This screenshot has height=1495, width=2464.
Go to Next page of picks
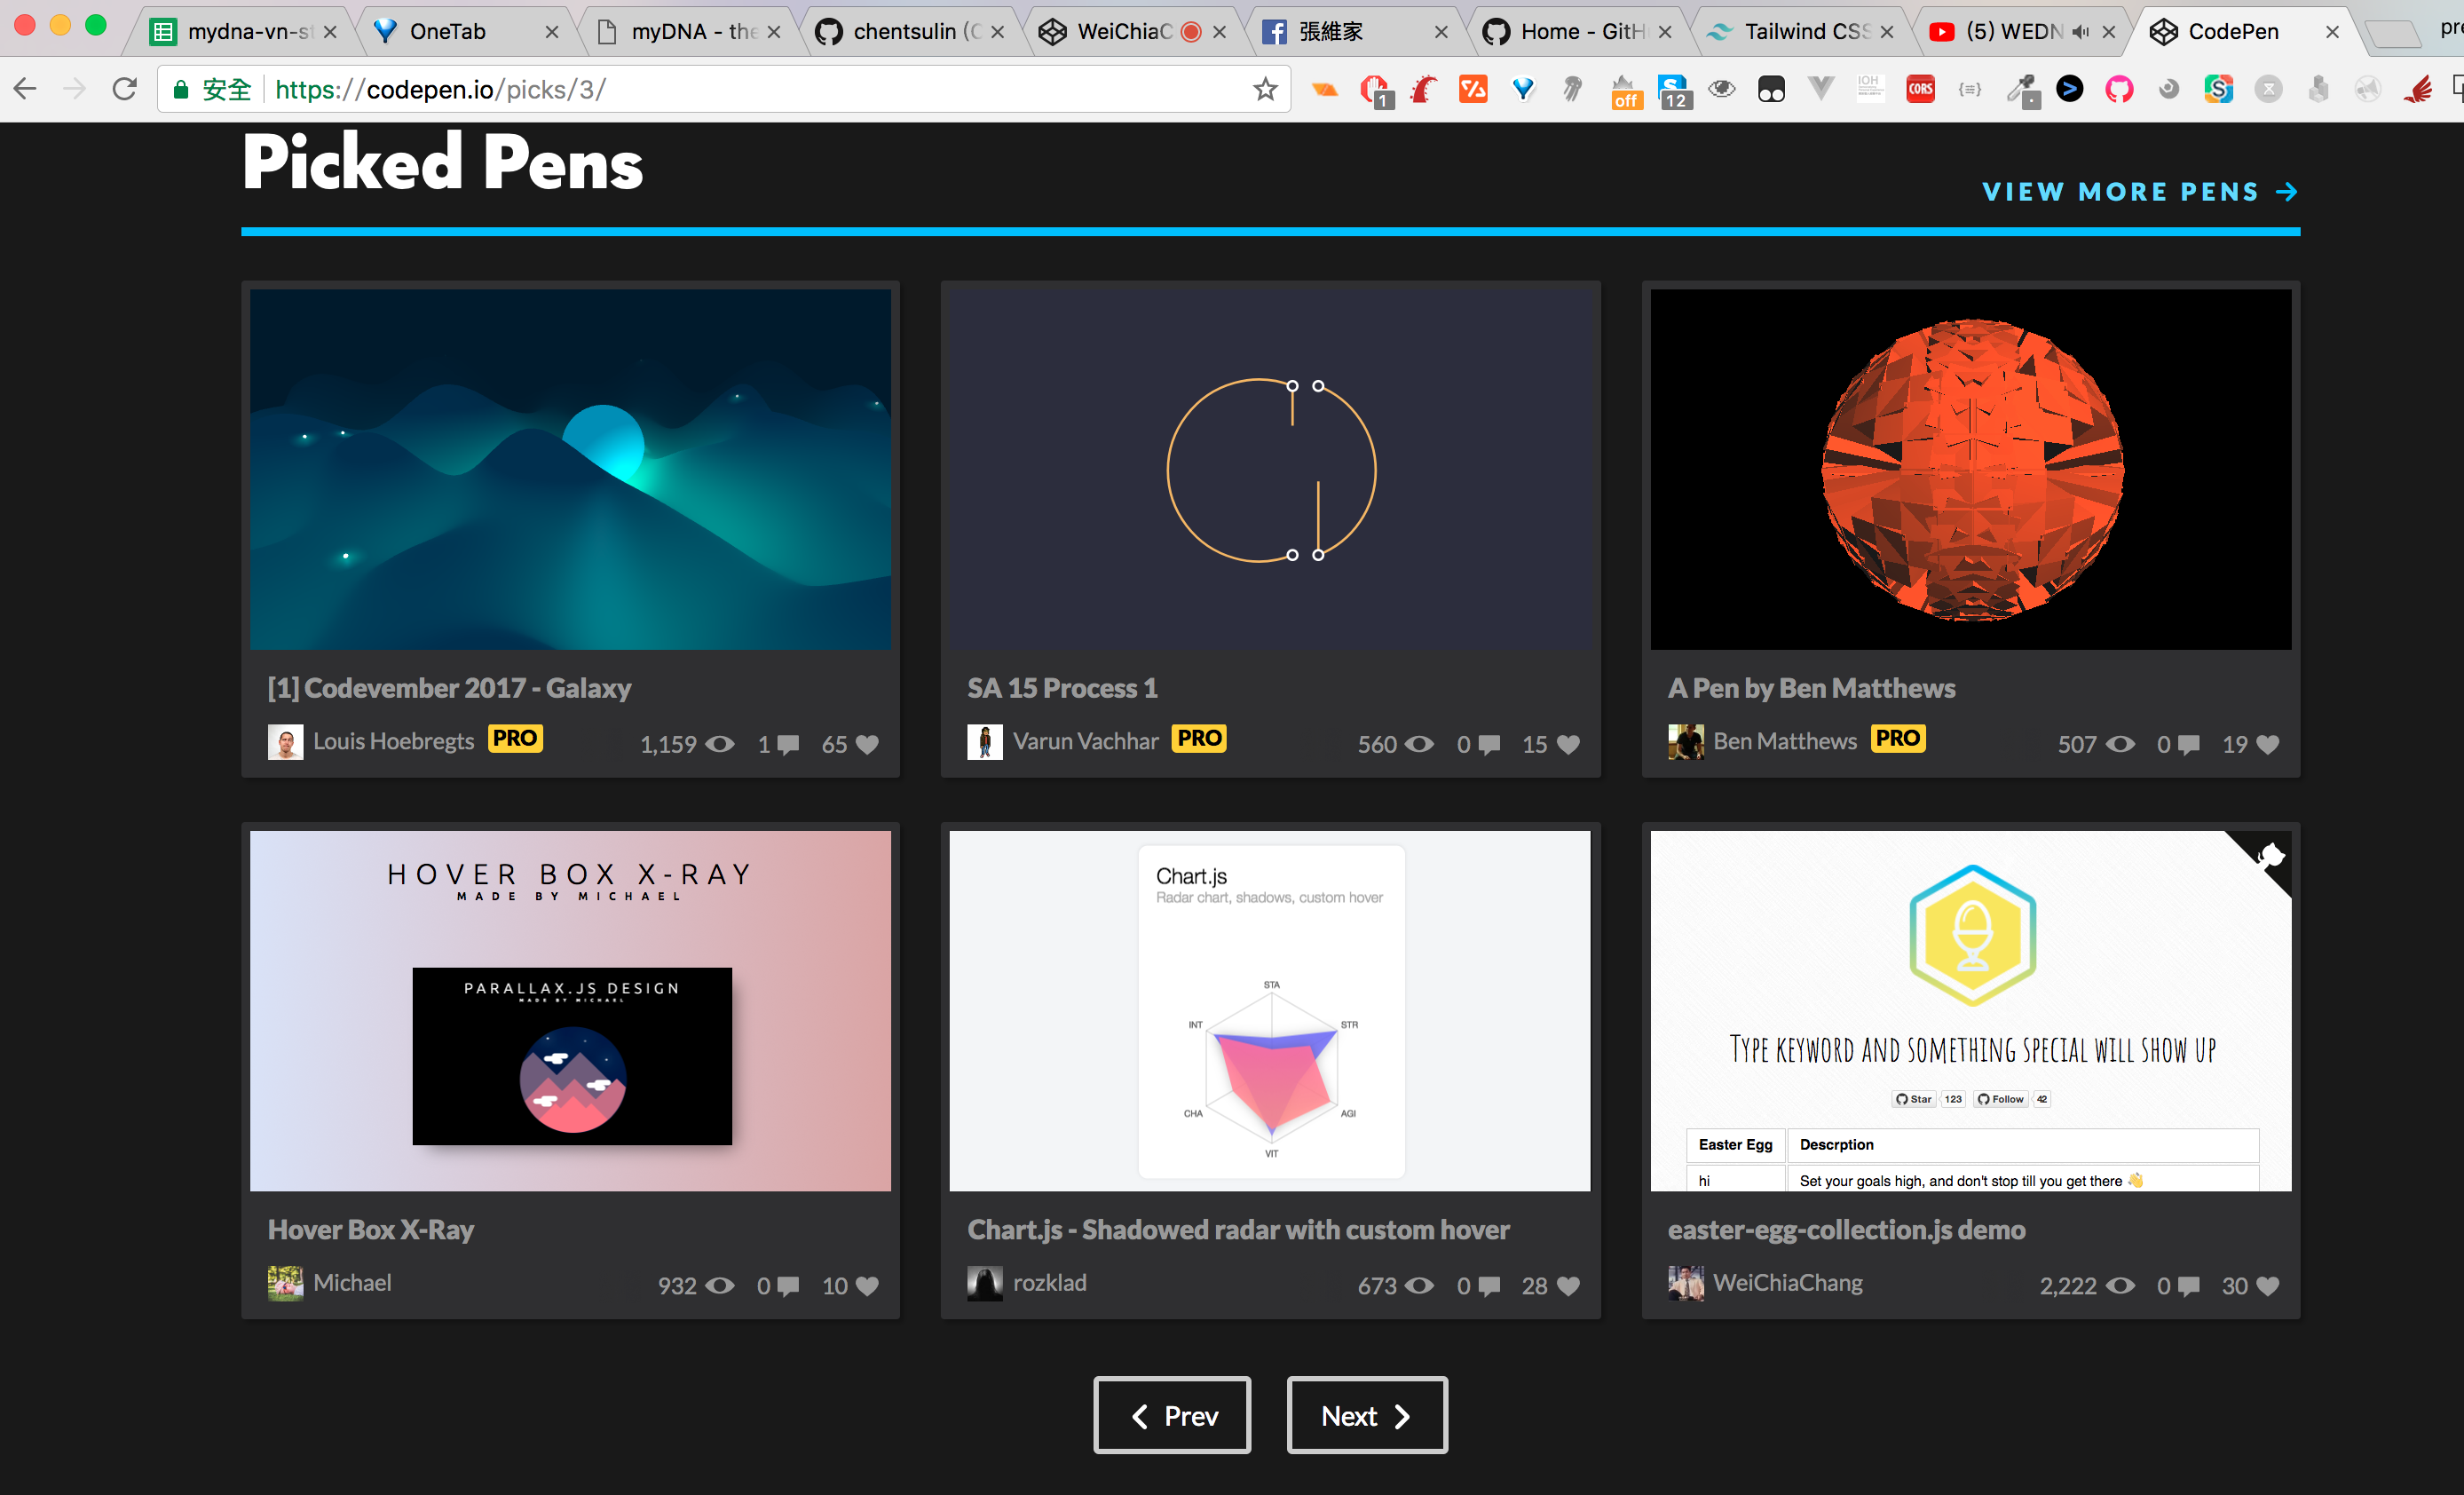pyautogui.click(x=1366, y=1415)
